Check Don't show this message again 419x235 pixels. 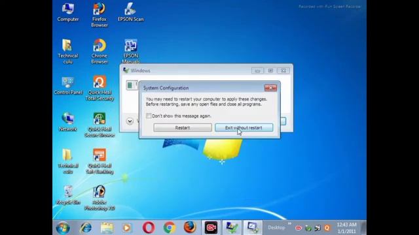(149, 116)
